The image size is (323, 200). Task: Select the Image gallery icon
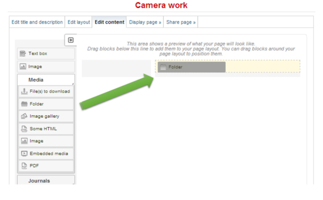[x=23, y=117]
